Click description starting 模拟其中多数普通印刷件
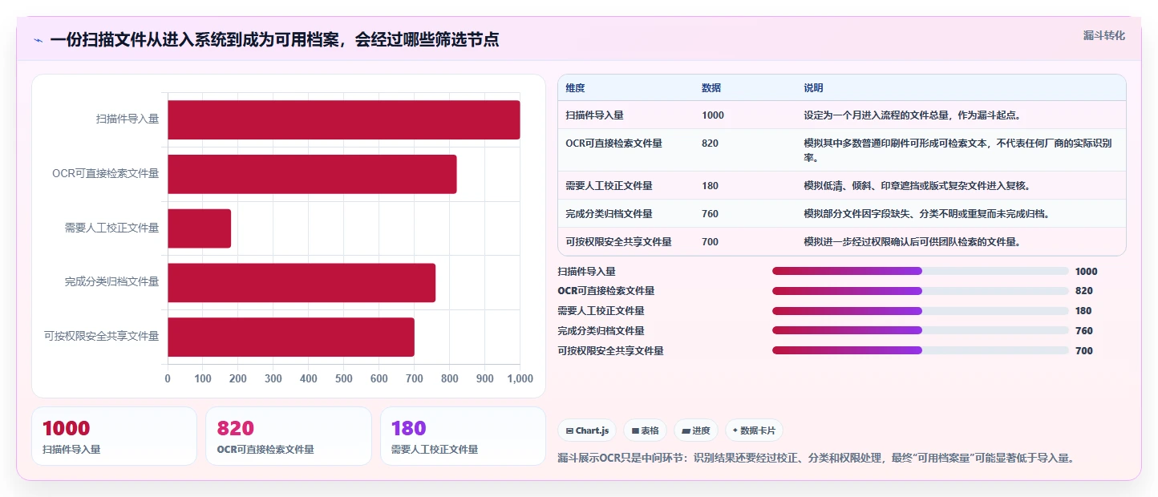Image resolution: width=1158 pixels, height=497 pixels. 958,150
